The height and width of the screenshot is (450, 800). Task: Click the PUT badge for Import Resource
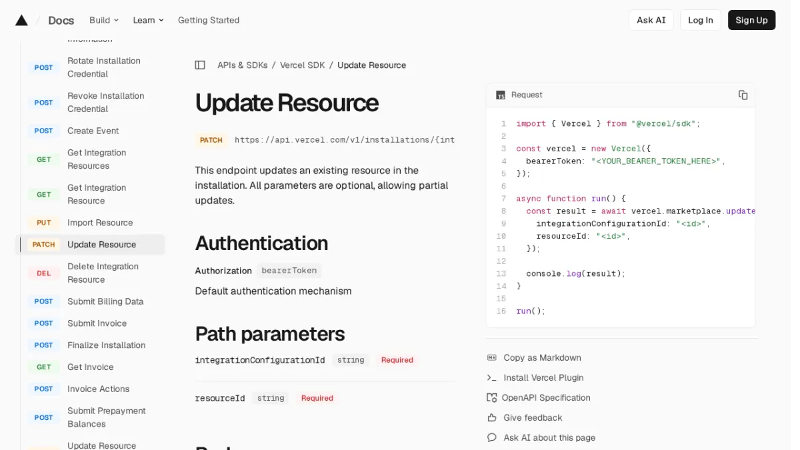[44, 223]
